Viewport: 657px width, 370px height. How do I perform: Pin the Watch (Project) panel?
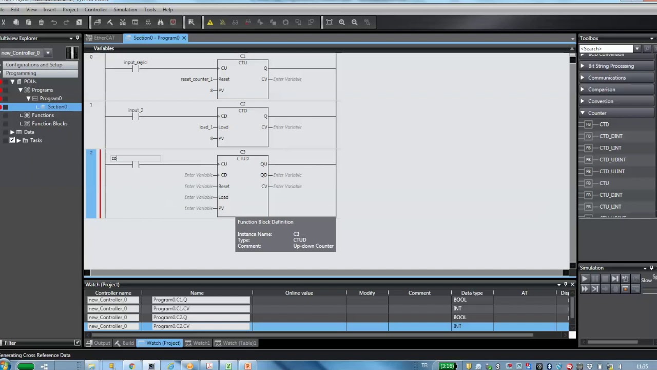tap(565, 284)
